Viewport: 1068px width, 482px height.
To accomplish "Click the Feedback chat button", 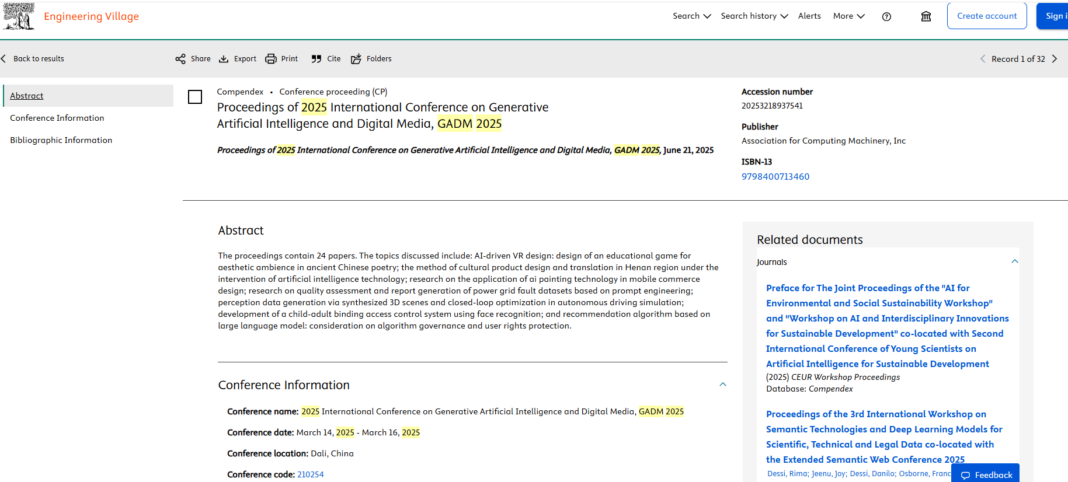I will click(986, 474).
